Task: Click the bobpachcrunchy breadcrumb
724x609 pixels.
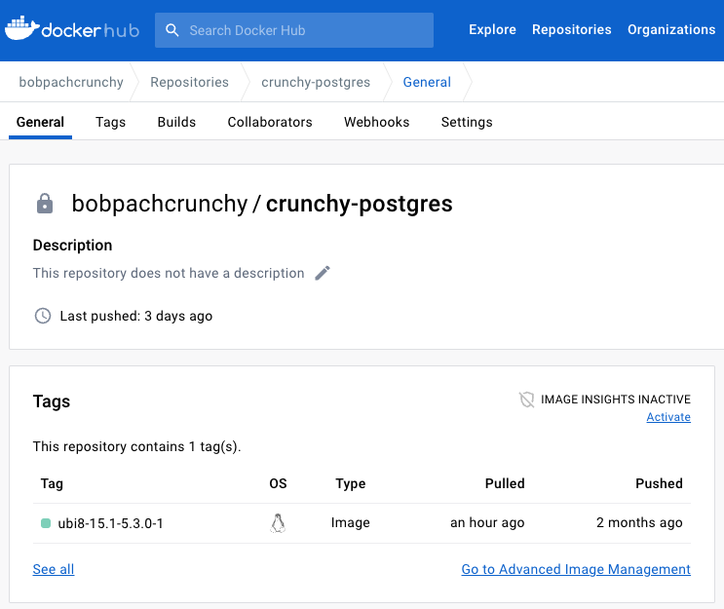Action: click(71, 82)
